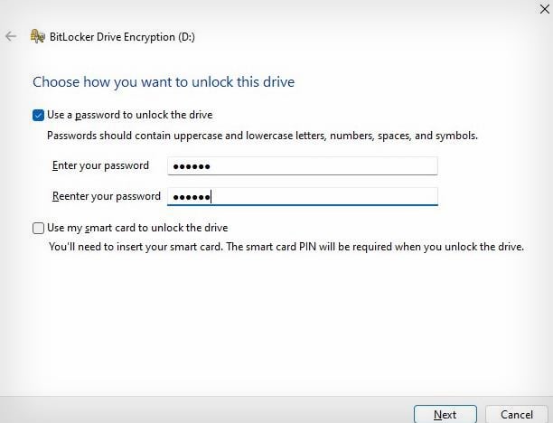Proceed with the Next button
The width and height of the screenshot is (553, 423).
(445, 414)
